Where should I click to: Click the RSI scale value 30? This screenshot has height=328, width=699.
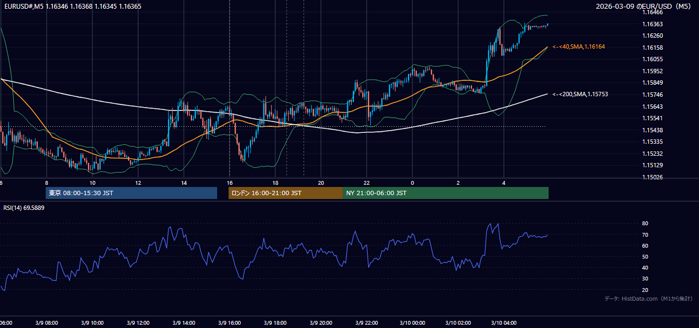click(645, 279)
